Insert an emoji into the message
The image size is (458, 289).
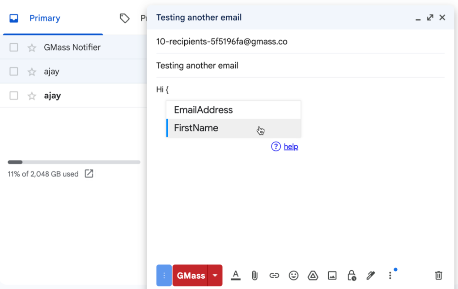pos(293,276)
